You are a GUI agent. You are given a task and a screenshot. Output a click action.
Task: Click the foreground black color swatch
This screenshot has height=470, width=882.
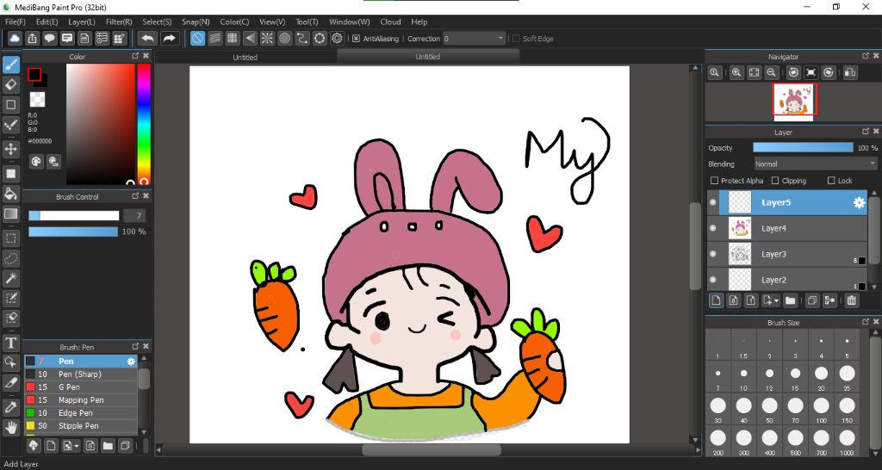tap(34, 74)
